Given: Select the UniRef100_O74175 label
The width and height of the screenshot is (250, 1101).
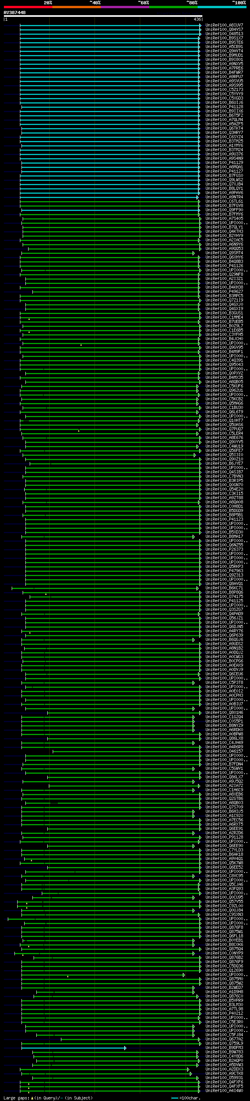Looking at the screenshot, I should 224,596.
